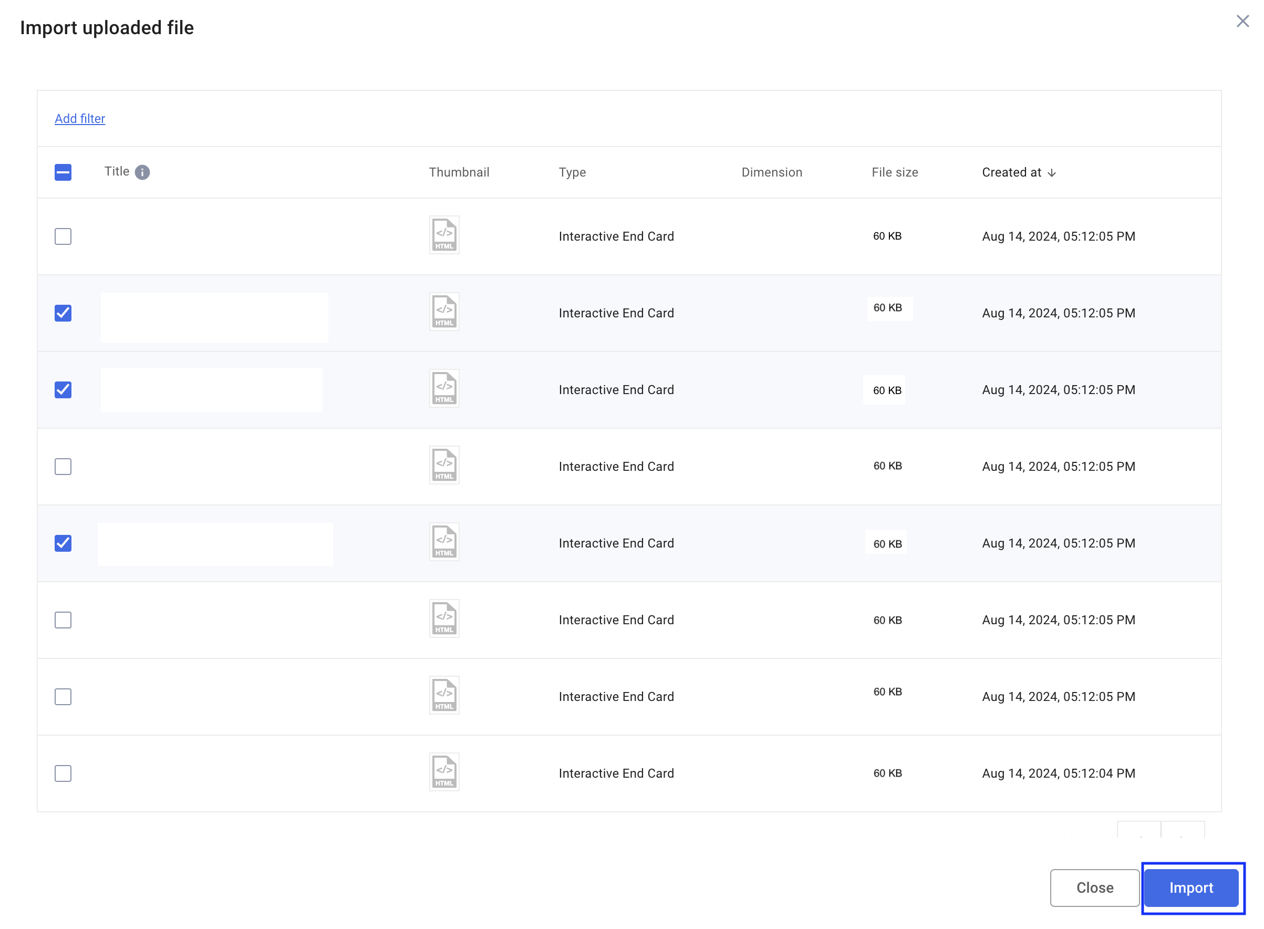Click the HTML thumbnail in the fifth row
This screenshot has height=929, width=1264.
point(443,541)
